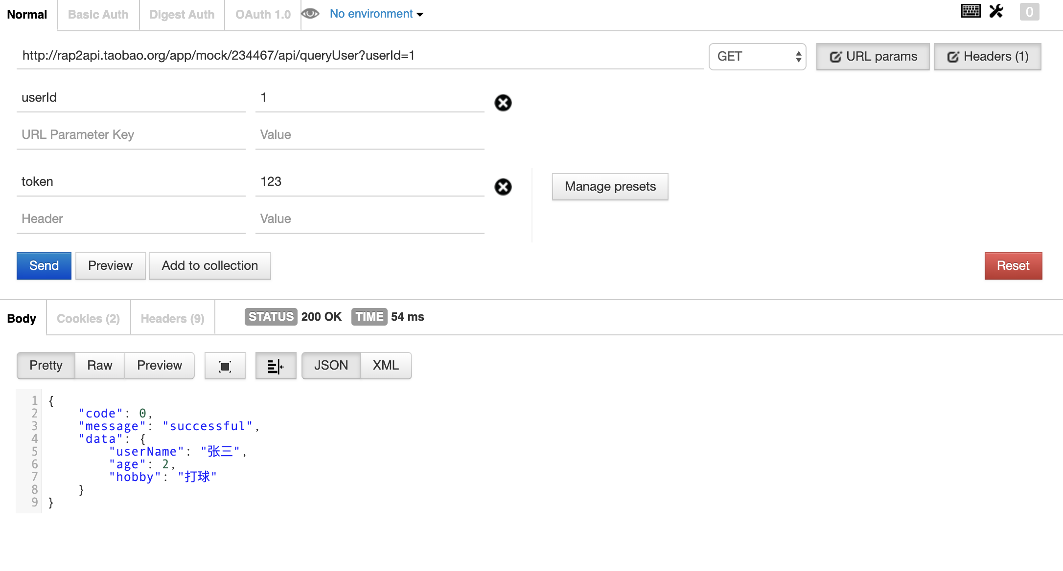Open the response Body tab
This screenshot has width=1063, height=571.
point(22,318)
